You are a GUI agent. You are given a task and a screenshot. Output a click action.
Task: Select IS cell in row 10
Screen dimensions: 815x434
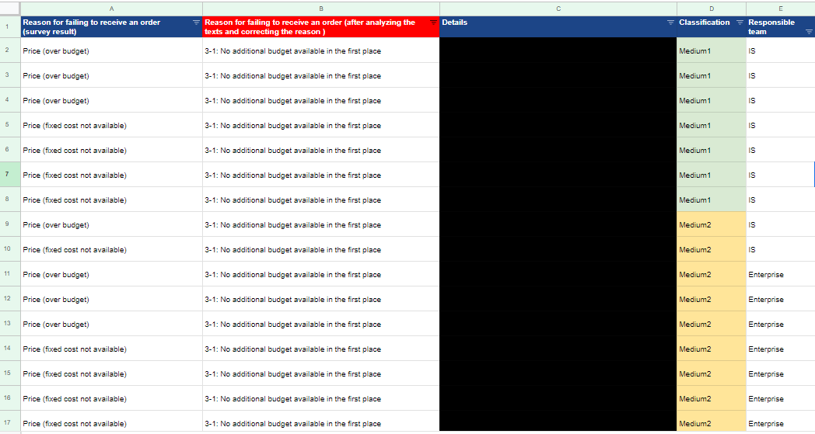pyautogui.click(x=781, y=250)
